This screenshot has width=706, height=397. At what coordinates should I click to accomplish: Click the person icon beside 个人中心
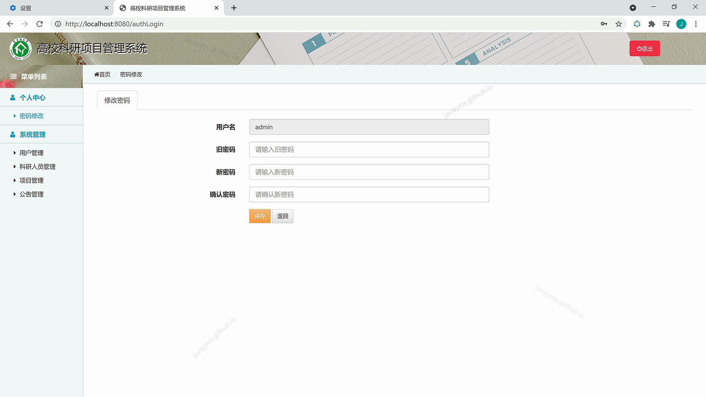(13, 97)
